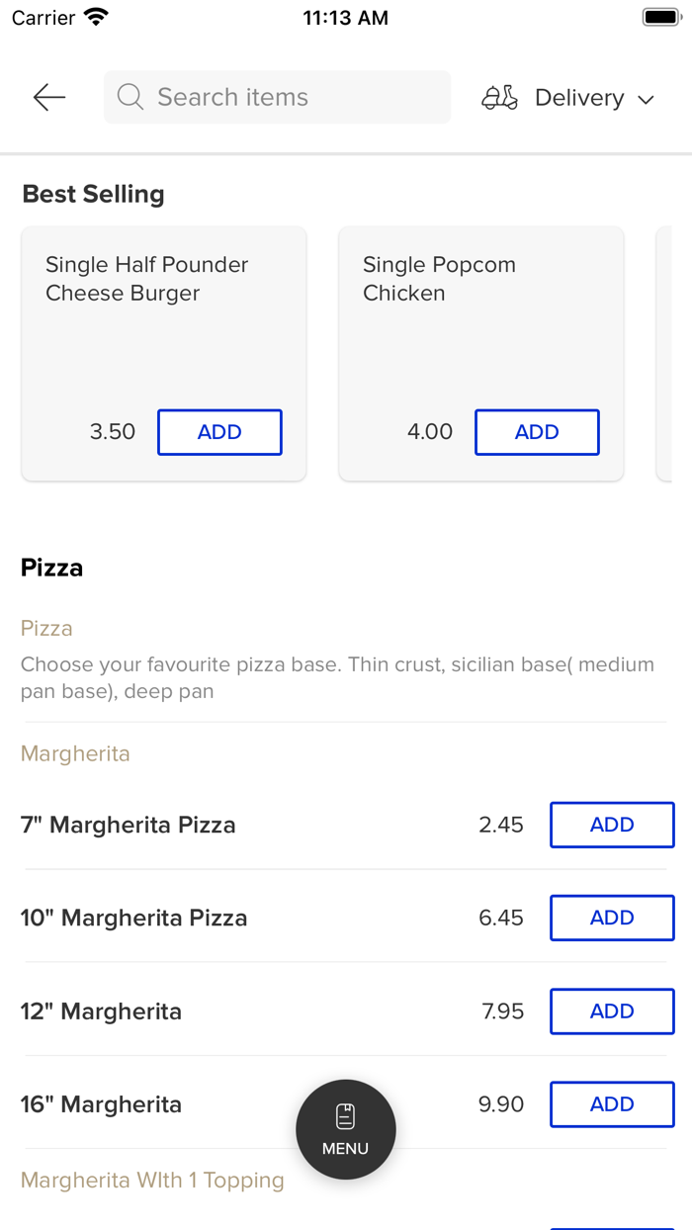The image size is (692, 1230).
Task: Add 10" Margherita Pizza to order
Action: (612, 918)
